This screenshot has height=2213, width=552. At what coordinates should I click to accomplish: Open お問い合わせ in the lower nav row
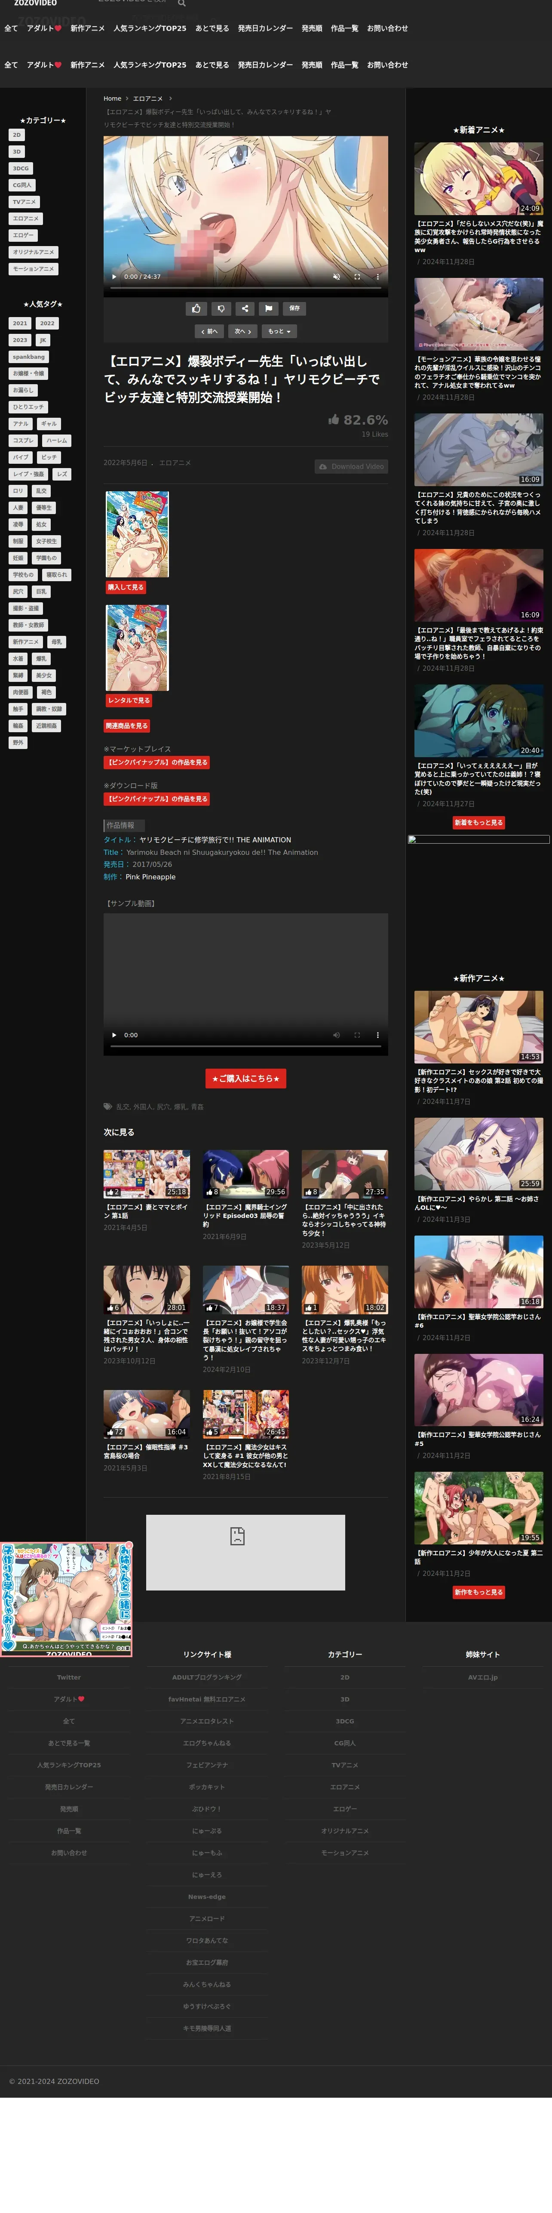pos(387,65)
